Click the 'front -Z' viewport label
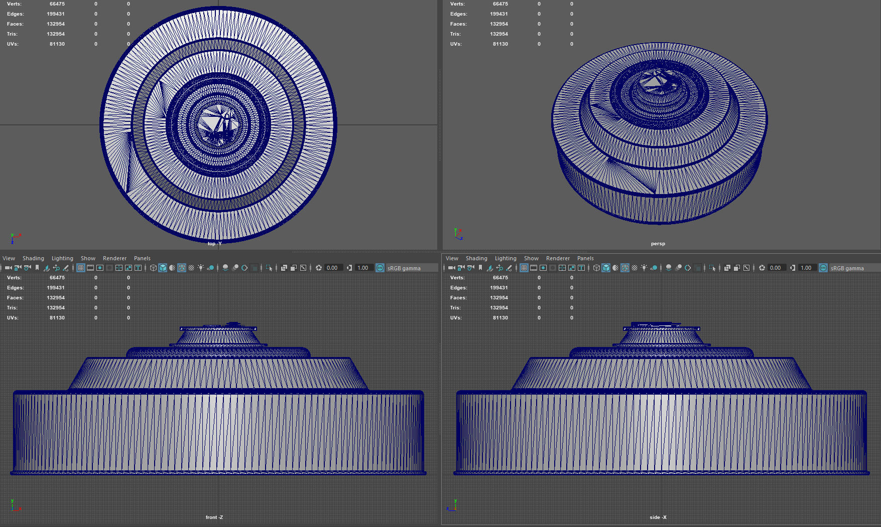This screenshot has width=881, height=527. 214,517
